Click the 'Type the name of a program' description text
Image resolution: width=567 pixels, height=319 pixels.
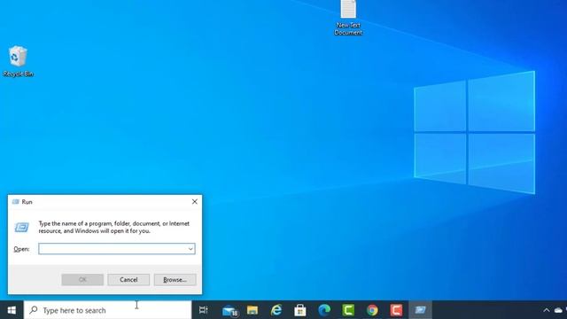(x=114, y=227)
